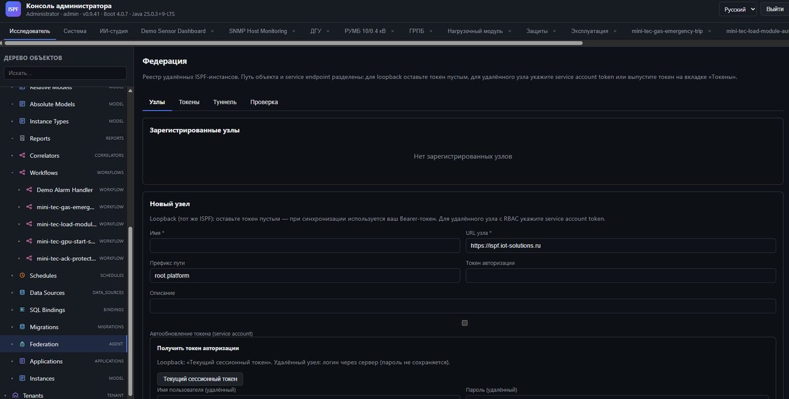Click the Выйти logout button

click(x=775, y=9)
